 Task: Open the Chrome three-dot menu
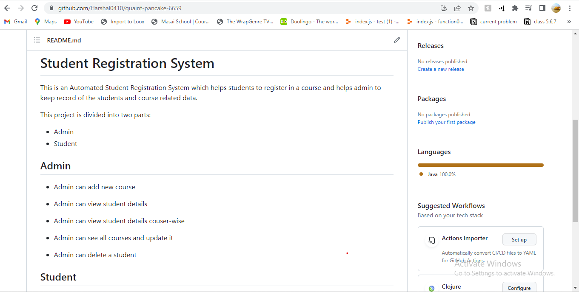pos(570,8)
